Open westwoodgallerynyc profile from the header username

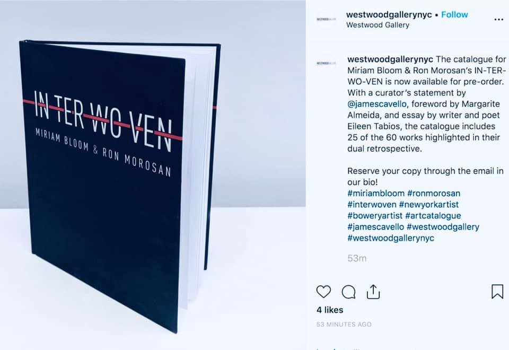389,15
